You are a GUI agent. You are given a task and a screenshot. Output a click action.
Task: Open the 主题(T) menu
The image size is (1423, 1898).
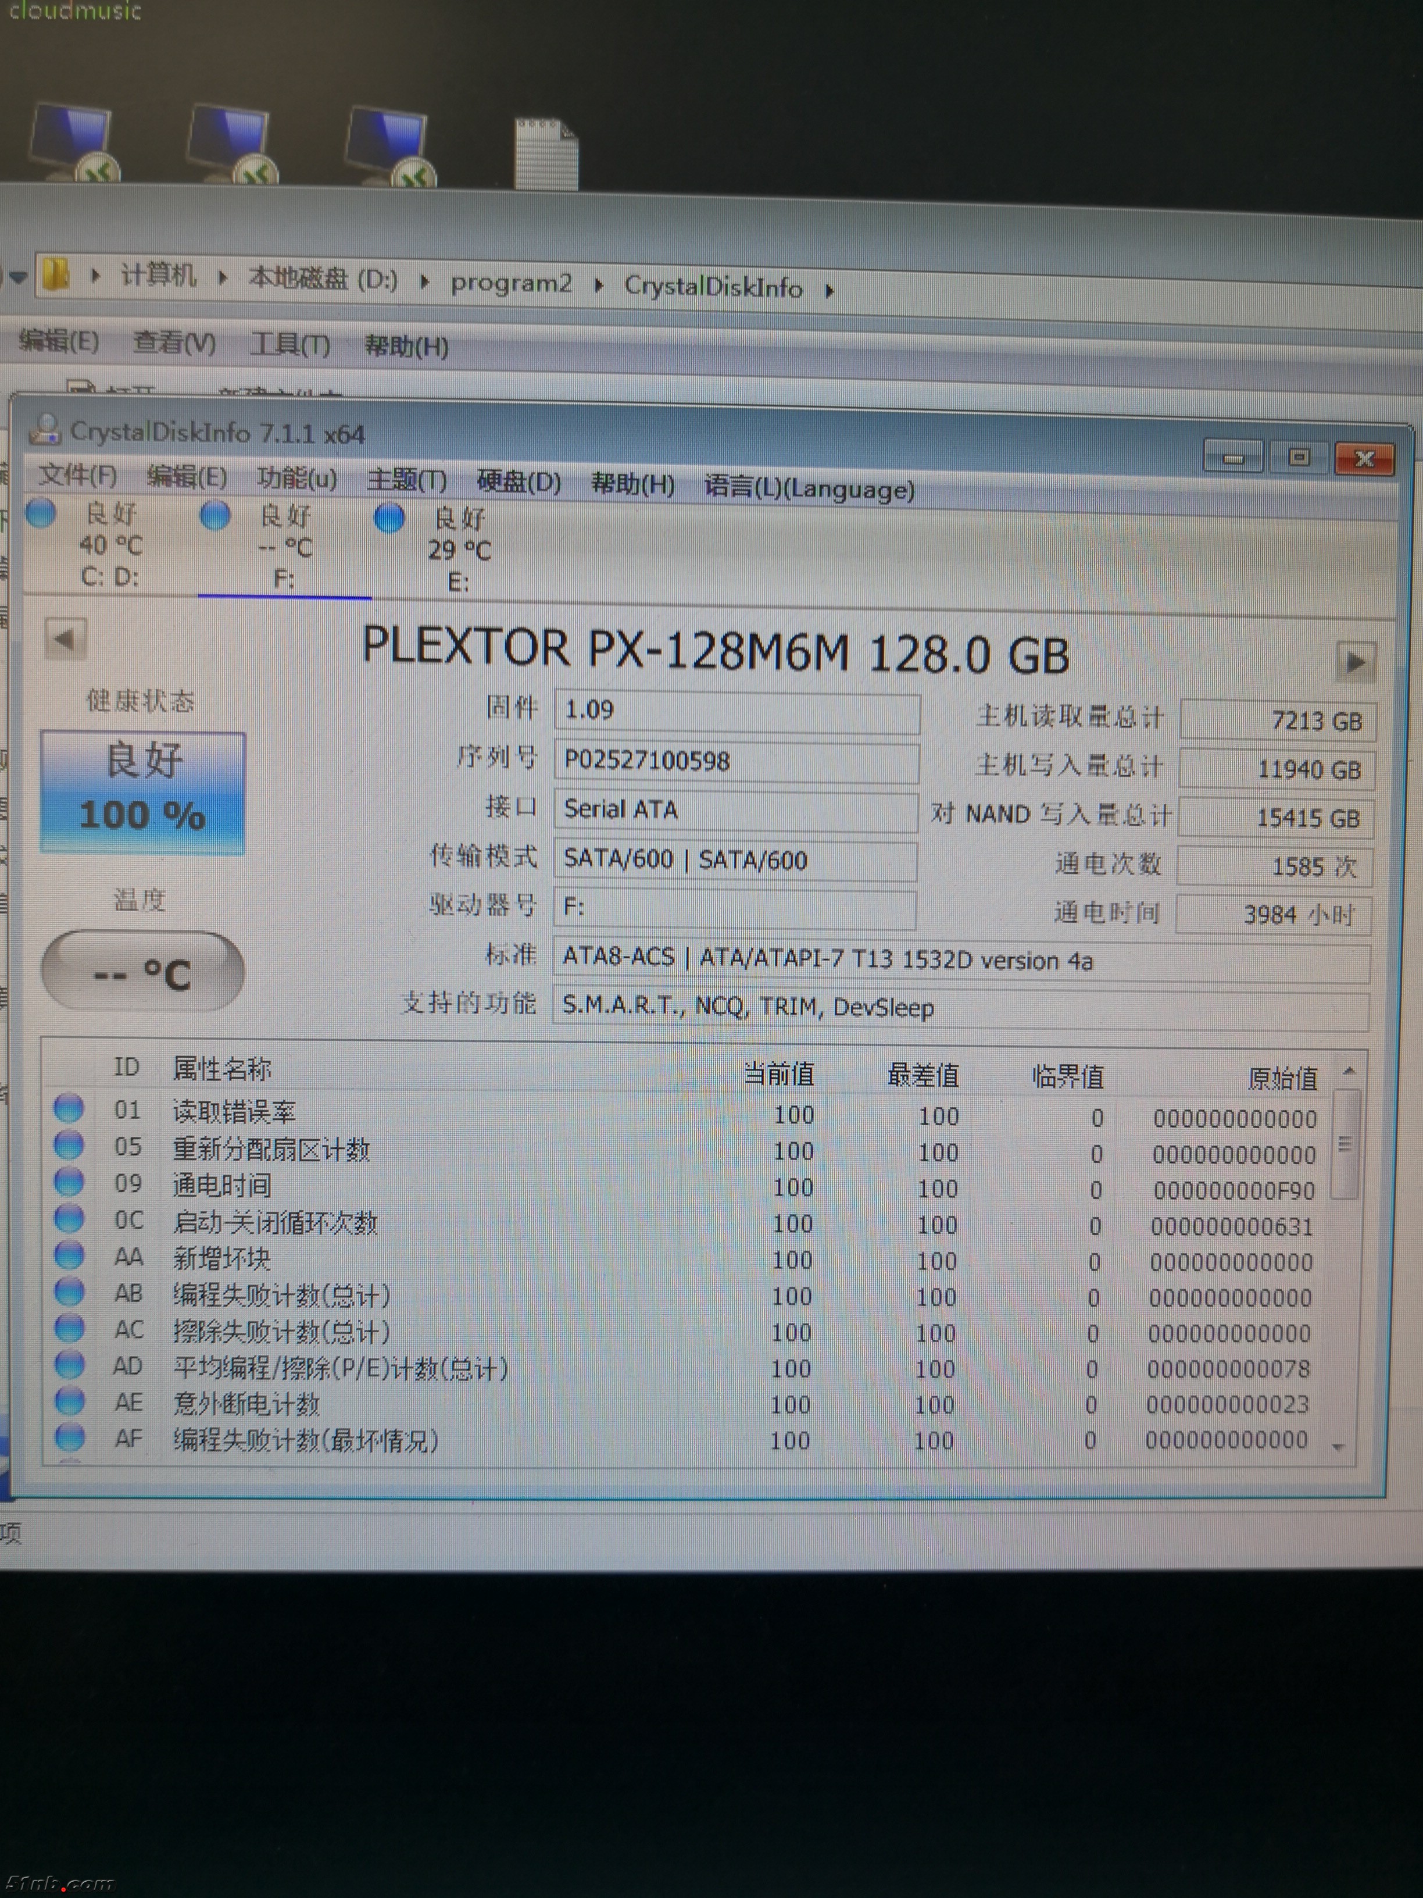tap(406, 480)
